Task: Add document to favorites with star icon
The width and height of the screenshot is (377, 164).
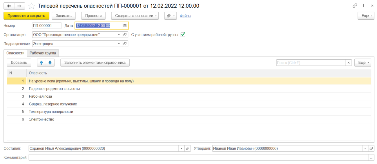Action: (x=31, y=6)
